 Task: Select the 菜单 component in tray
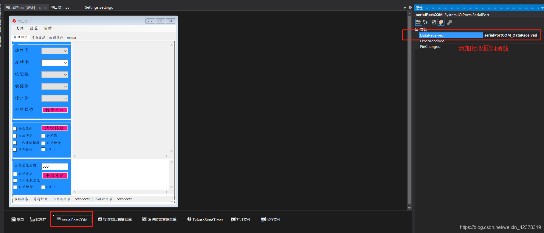click(x=17, y=219)
